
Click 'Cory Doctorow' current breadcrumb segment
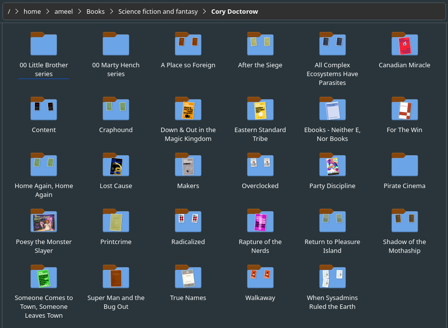pos(235,11)
